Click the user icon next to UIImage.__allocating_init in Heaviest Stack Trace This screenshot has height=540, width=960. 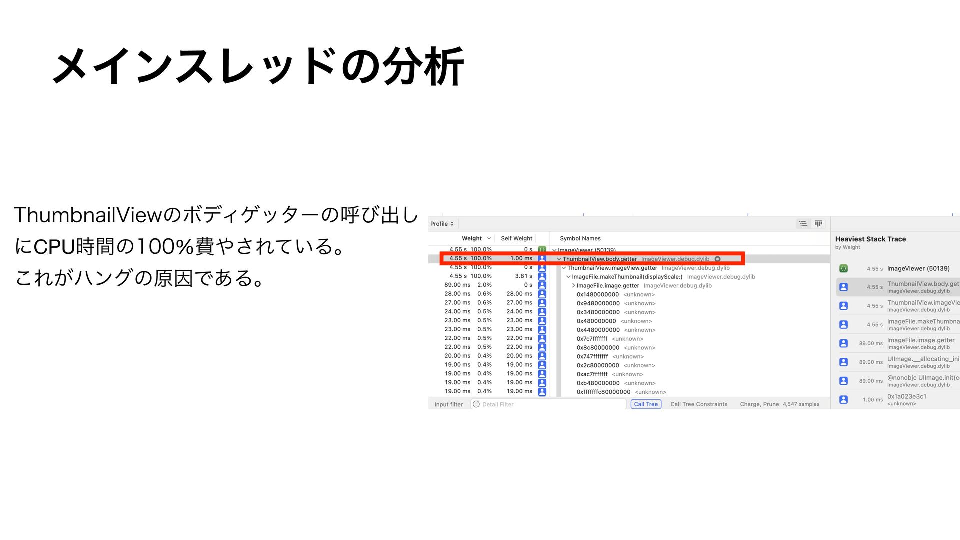[x=843, y=362]
